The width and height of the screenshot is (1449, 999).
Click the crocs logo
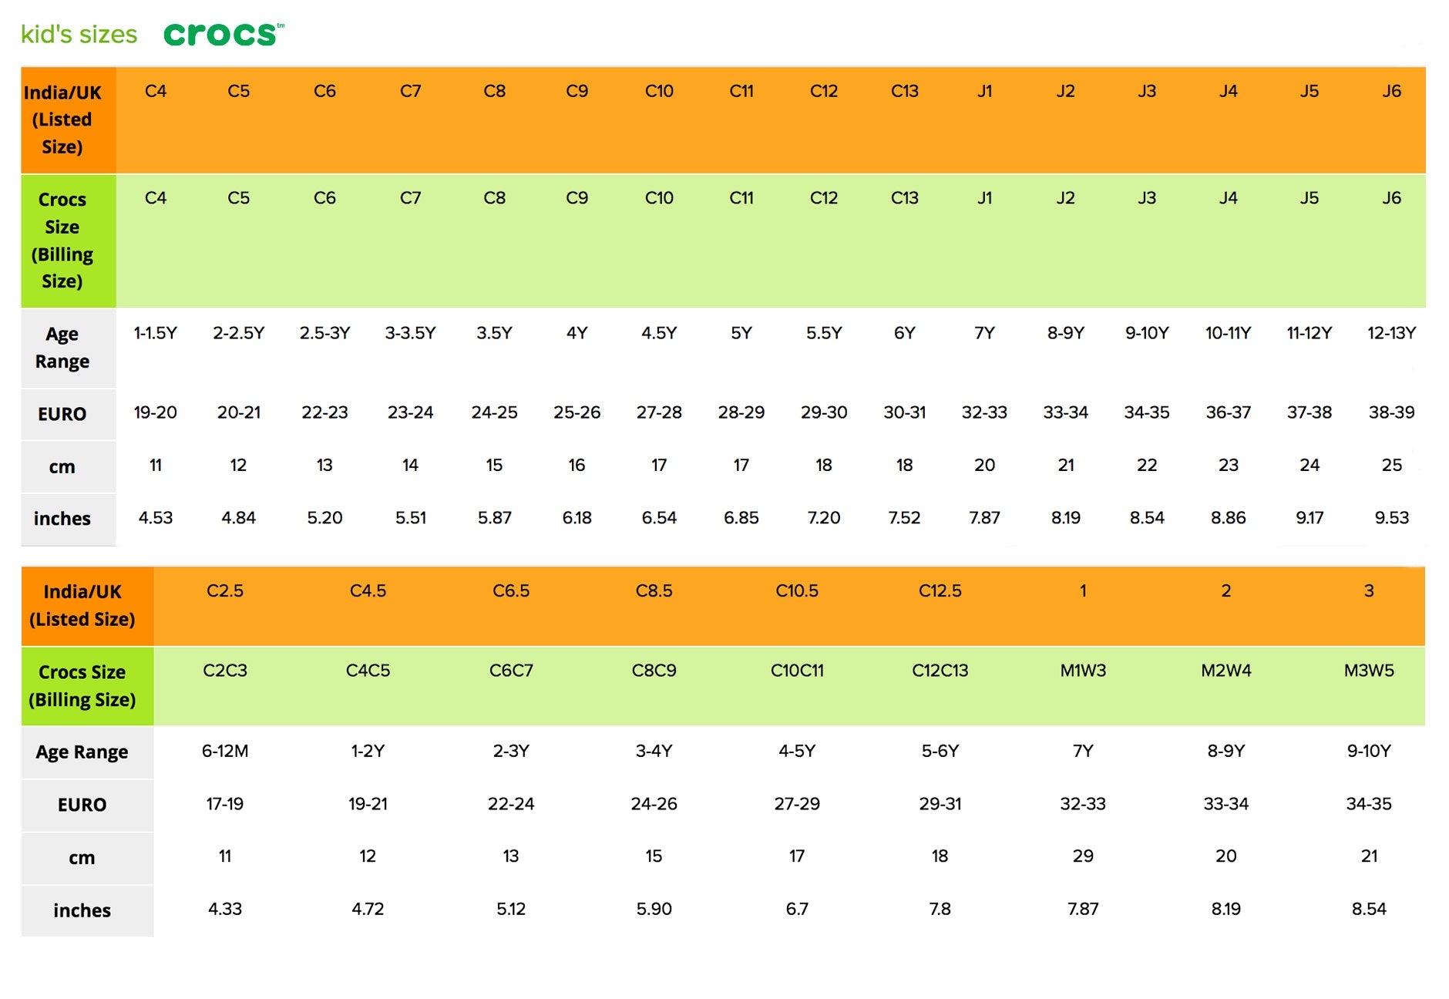[218, 32]
